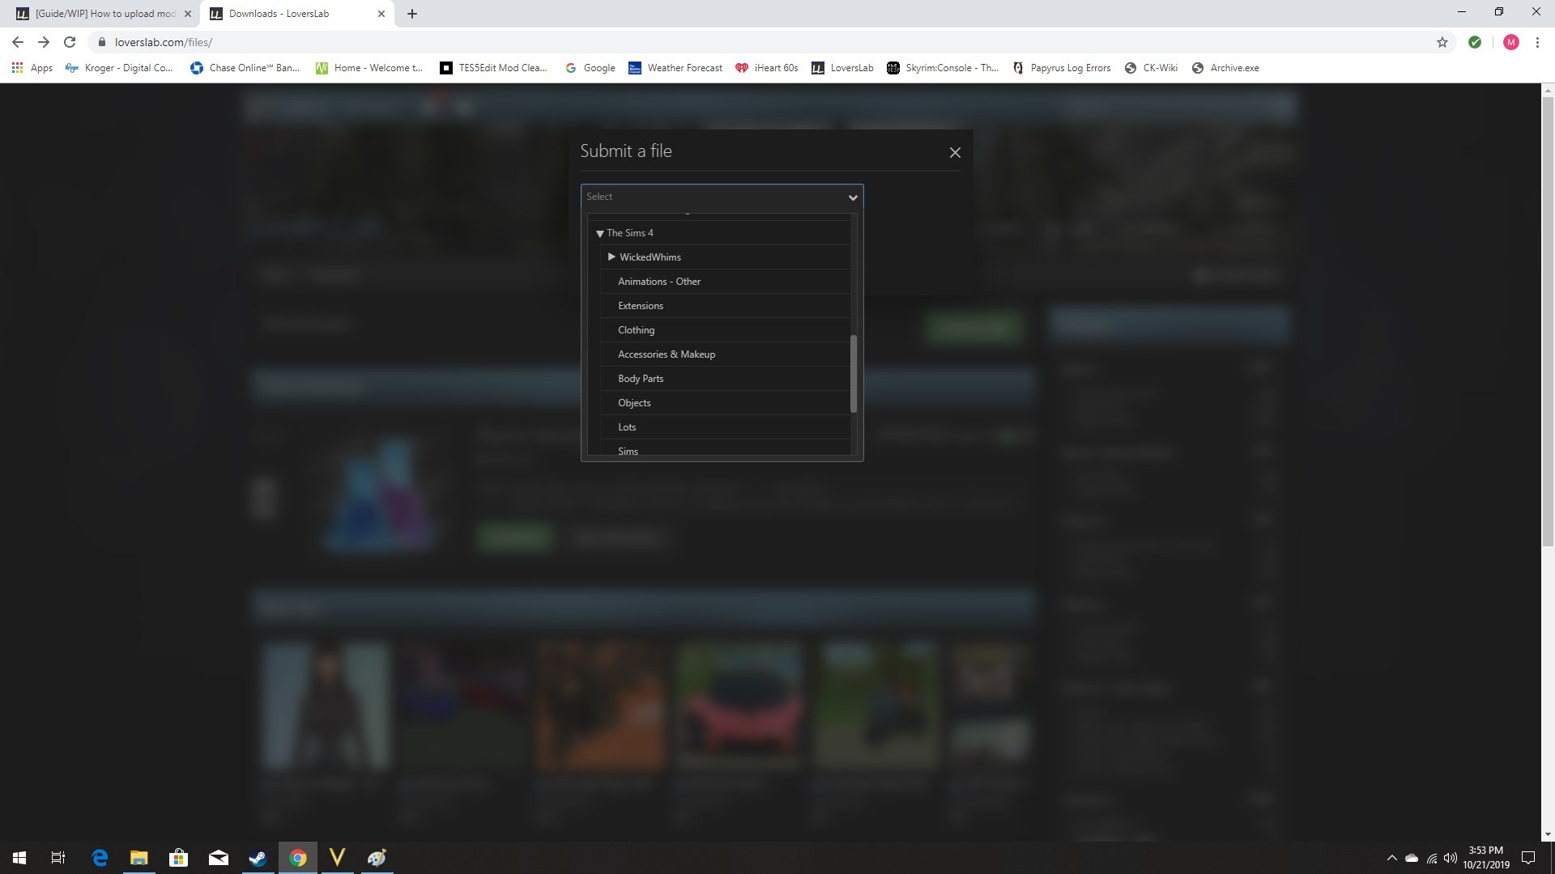The width and height of the screenshot is (1555, 874).
Task: Open the Chrome three-dot menu
Action: [1537, 42]
